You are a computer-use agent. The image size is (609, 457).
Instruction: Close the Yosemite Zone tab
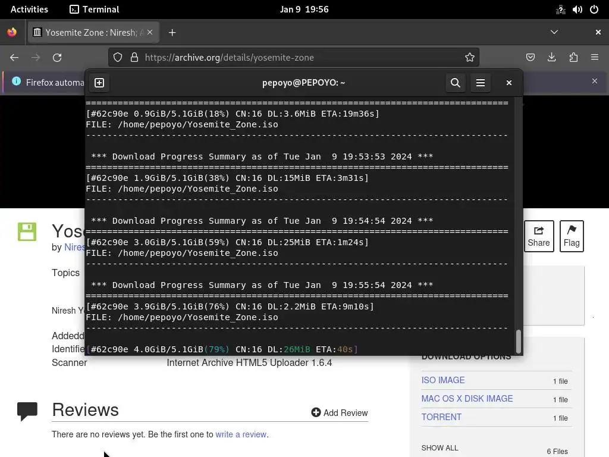(x=150, y=32)
